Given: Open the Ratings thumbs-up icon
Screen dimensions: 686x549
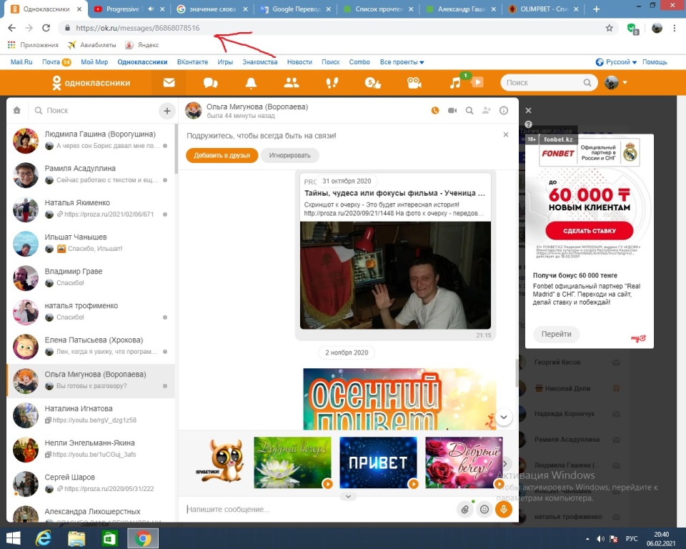Looking at the screenshot, I should click(x=373, y=83).
